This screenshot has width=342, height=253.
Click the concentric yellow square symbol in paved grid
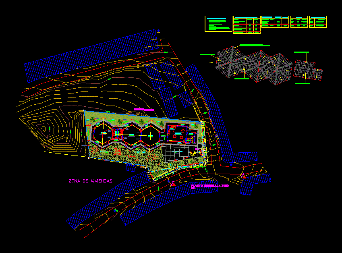(194, 153)
